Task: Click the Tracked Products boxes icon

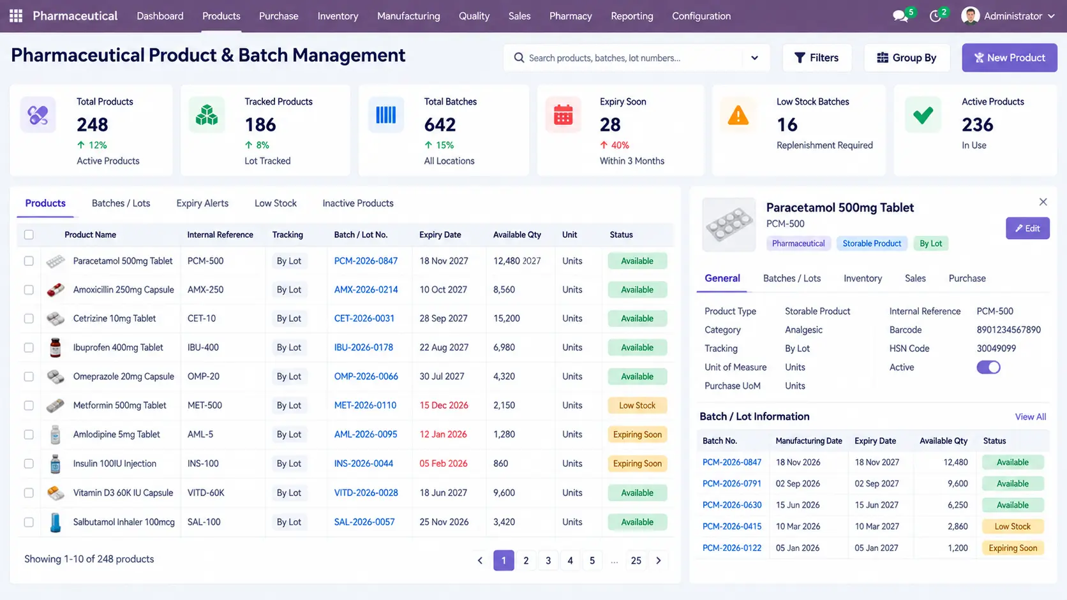Action: (206, 115)
